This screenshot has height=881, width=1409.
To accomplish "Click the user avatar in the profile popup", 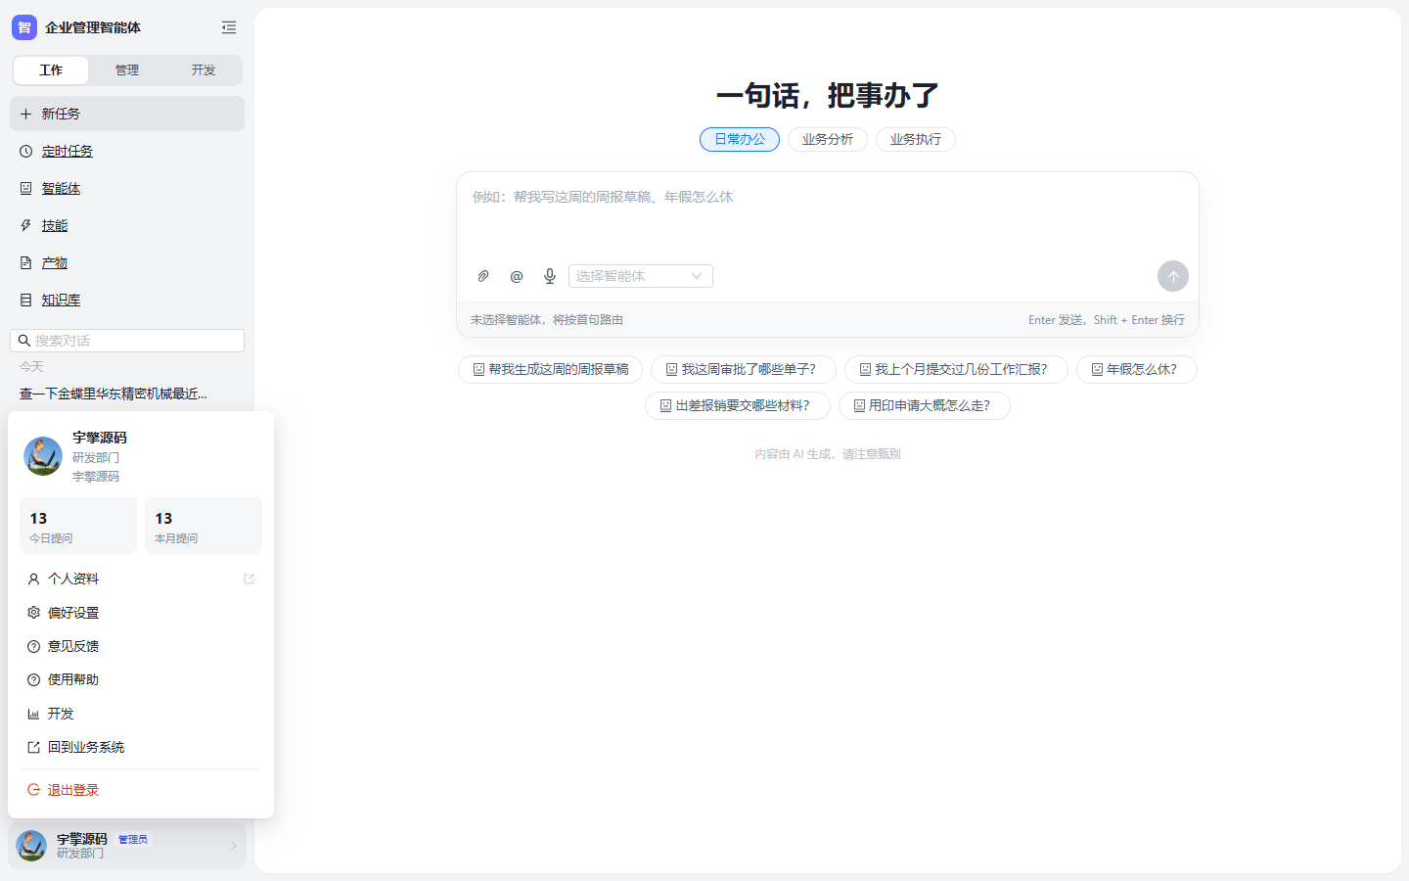I will pyautogui.click(x=43, y=456).
